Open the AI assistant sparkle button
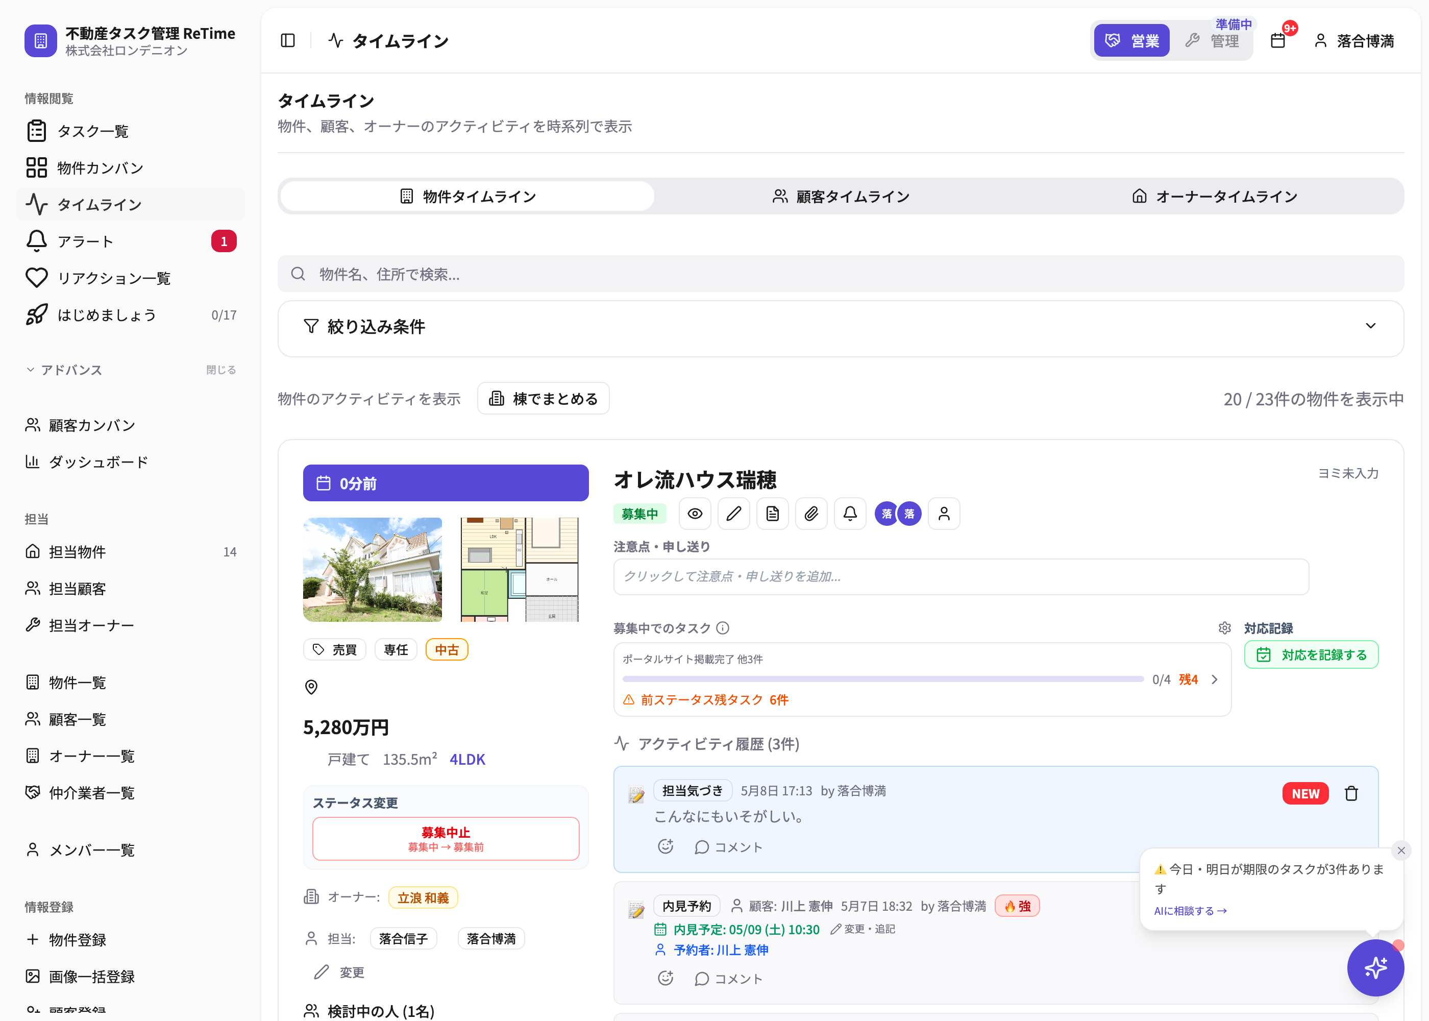The image size is (1429, 1021). pos(1375,968)
